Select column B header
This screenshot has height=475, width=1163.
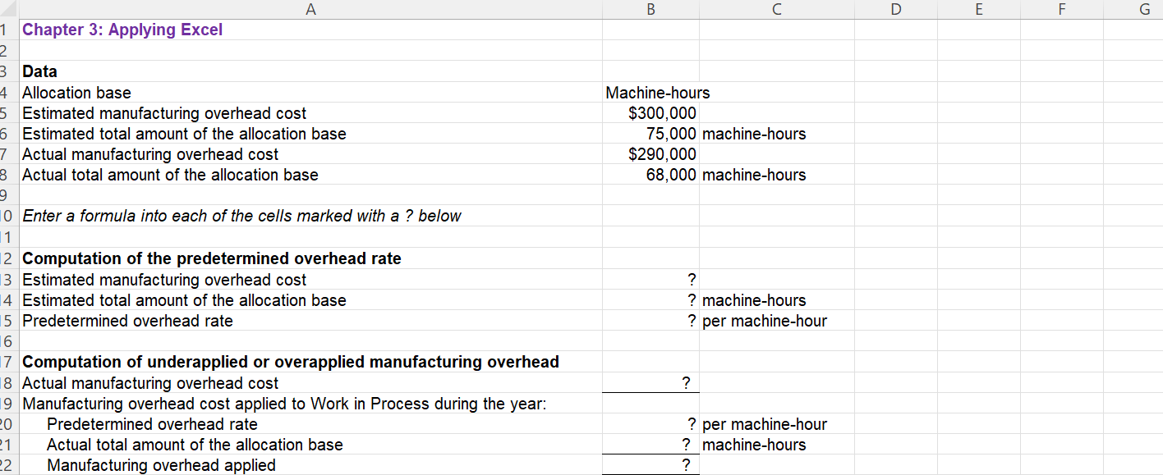click(x=650, y=9)
